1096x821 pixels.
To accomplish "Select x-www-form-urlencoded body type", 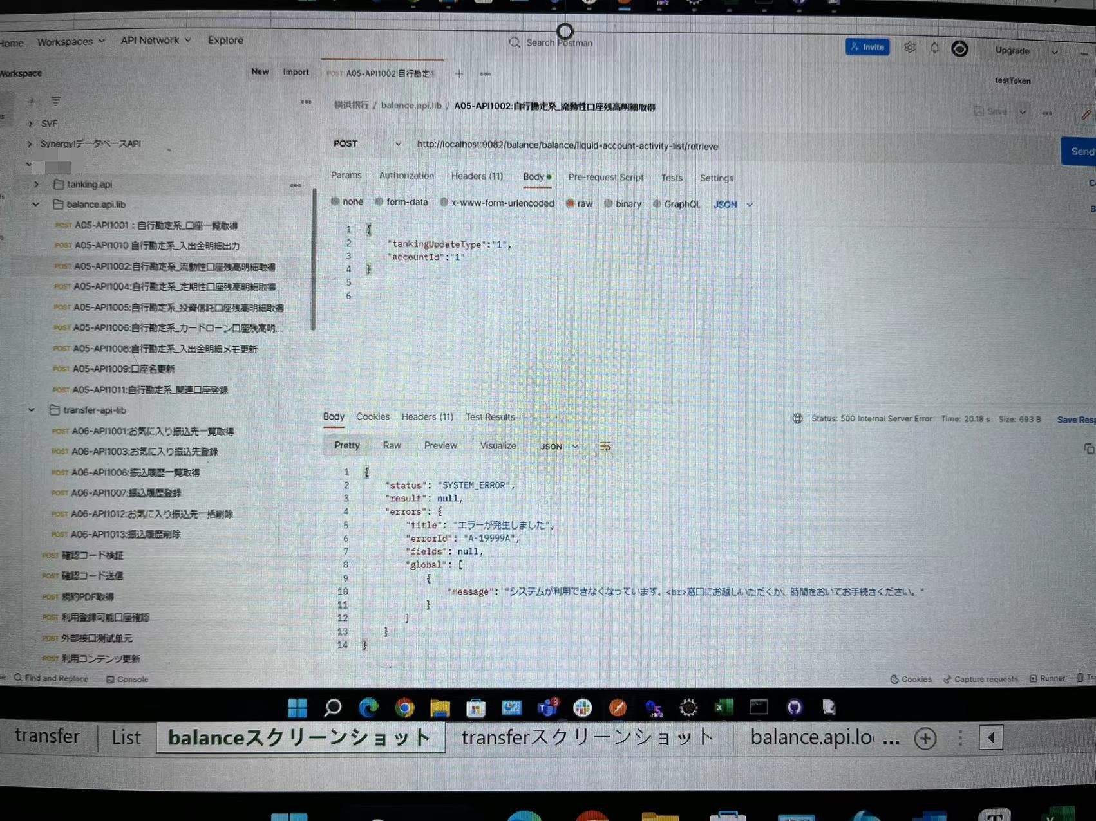I will tap(444, 203).
